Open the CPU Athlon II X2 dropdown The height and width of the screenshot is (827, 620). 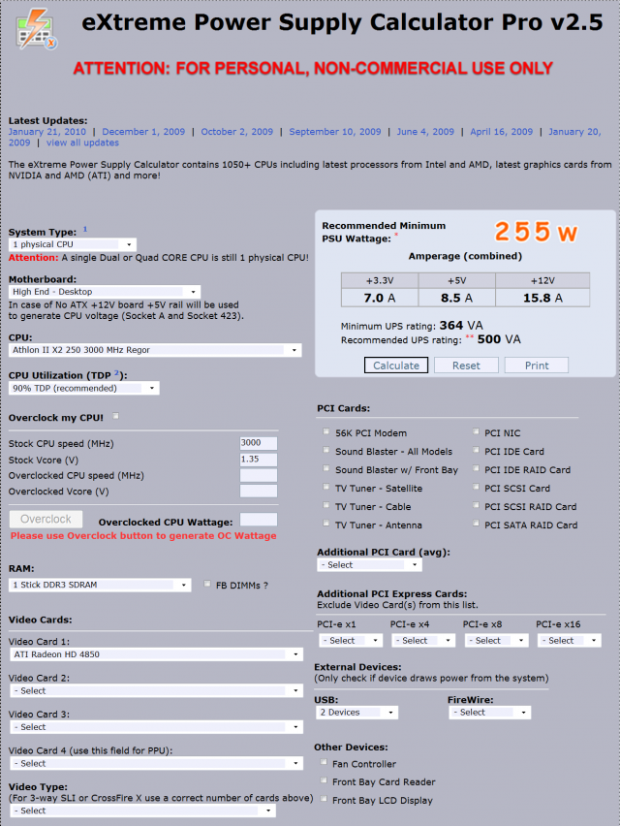click(x=155, y=350)
